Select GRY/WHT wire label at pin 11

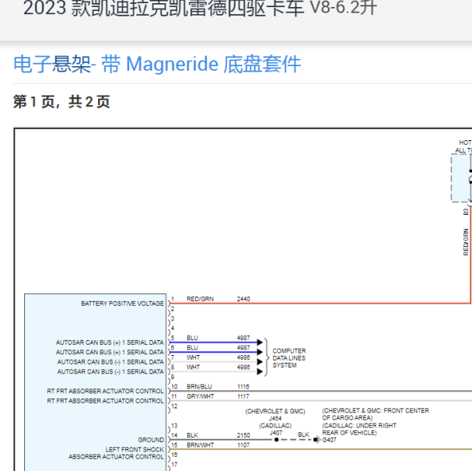click(x=200, y=396)
